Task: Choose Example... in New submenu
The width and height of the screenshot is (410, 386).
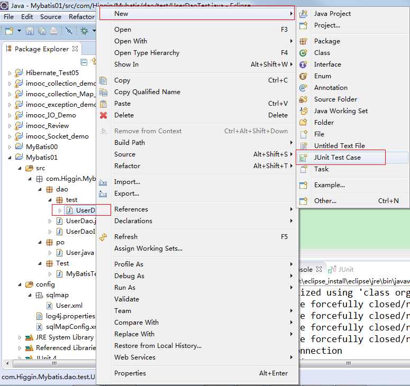Action: [x=352, y=185]
